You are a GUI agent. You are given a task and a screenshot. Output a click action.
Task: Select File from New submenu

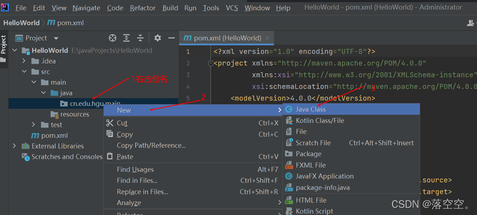click(x=351, y=131)
